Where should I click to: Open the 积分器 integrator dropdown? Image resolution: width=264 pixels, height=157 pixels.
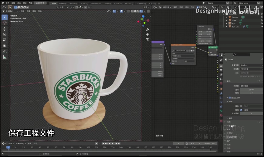coord(252,86)
